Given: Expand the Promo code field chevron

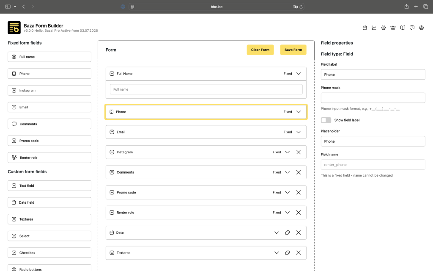Looking at the screenshot, I should (288, 193).
